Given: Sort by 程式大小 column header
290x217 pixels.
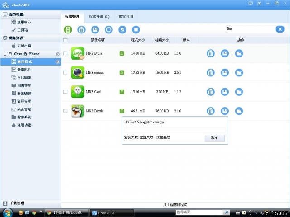Looking at the screenshot, I should (x=138, y=40).
